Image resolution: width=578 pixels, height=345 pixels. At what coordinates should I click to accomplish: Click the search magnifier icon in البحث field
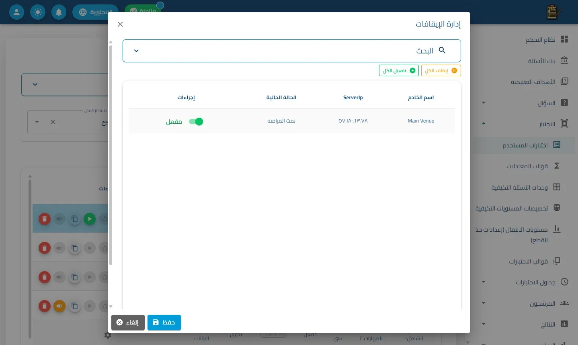(x=442, y=51)
